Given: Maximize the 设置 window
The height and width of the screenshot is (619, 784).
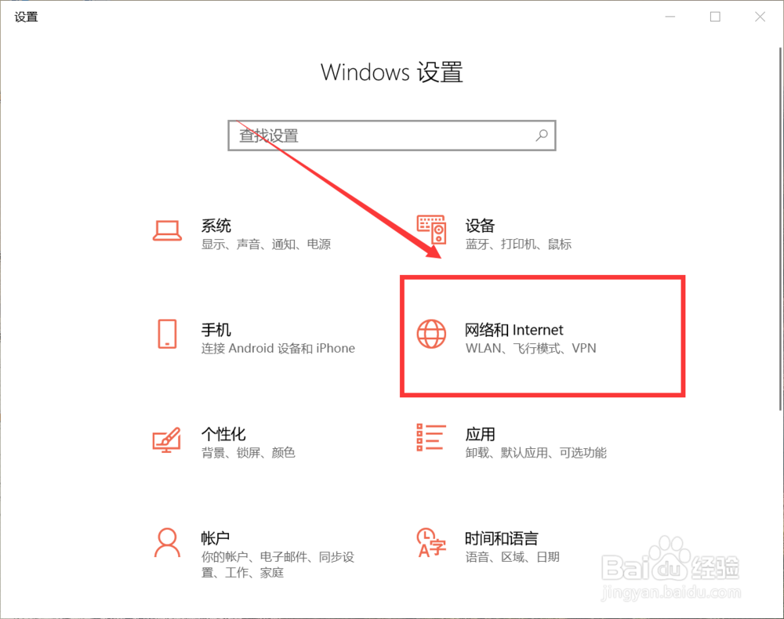Looking at the screenshot, I should (x=716, y=17).
